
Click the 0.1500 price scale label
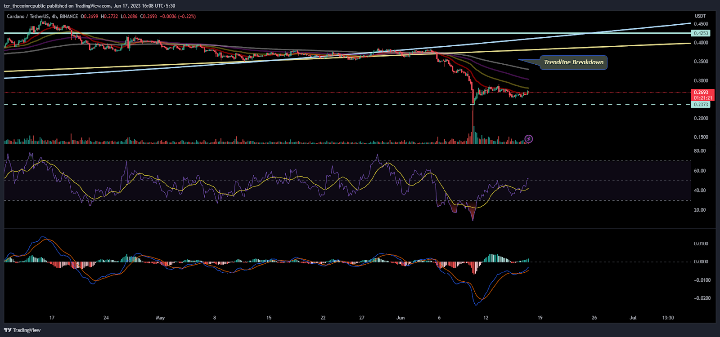click(701, 137)
